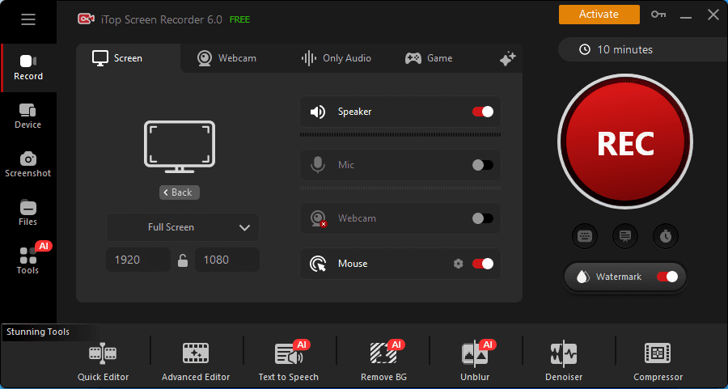Switch to the Webcam tab

(226, 58)
